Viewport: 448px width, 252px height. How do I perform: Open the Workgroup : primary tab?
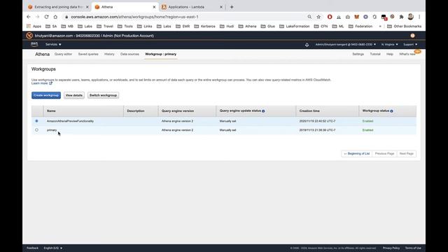160,54
